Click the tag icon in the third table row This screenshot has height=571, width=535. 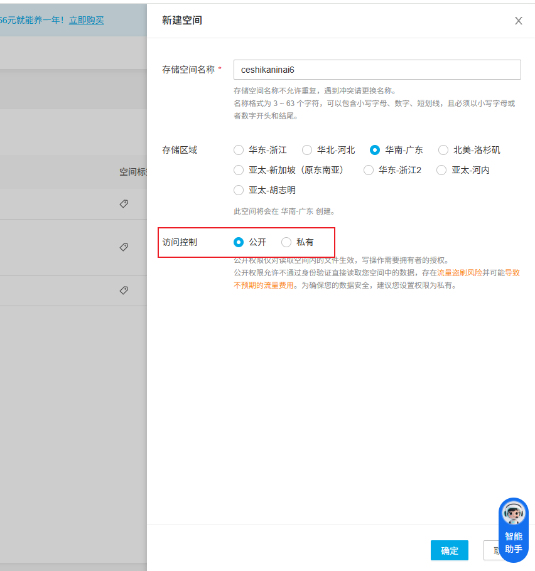pyautogui.click(x=124, y=290)
